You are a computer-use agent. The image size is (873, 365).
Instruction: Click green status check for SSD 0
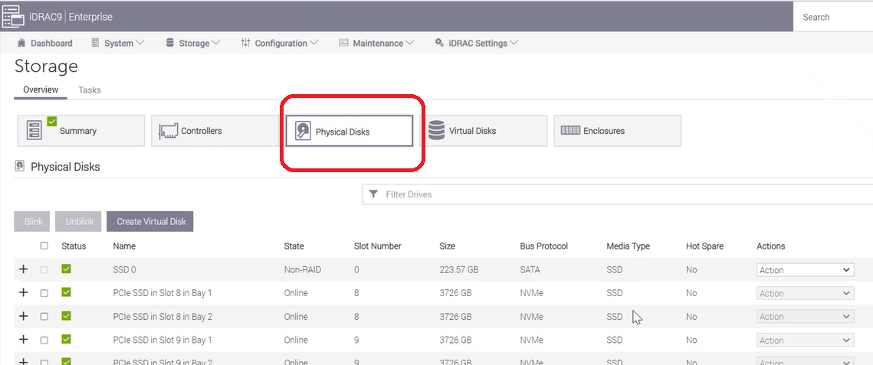66,269
